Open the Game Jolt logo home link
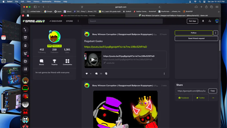 pos(34,21)
